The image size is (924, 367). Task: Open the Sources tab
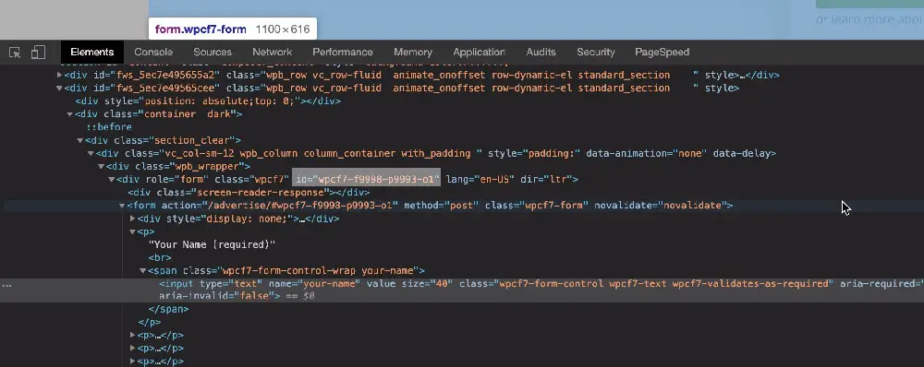[x=213, y=53]
